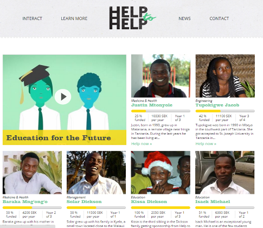The width and height of the screenshot is (263, 228).
Task: Open Tupokigwe Jacob's profile photo
Action: coord(225,76)
